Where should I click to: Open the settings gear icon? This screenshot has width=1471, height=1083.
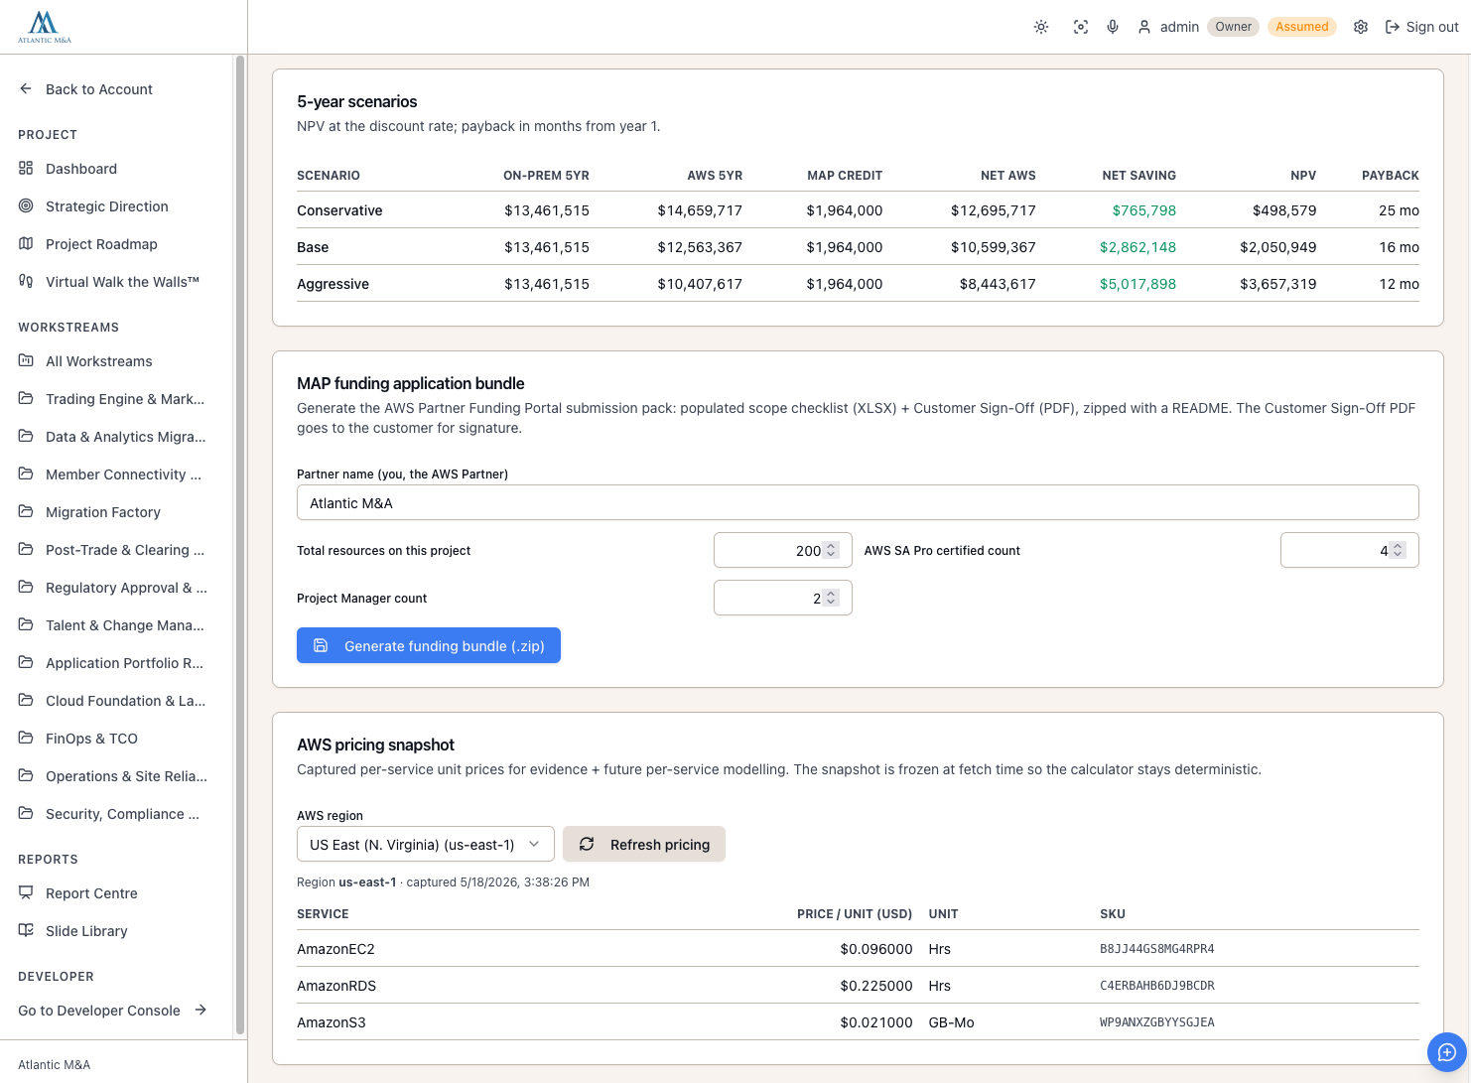tap(1361, 27)
